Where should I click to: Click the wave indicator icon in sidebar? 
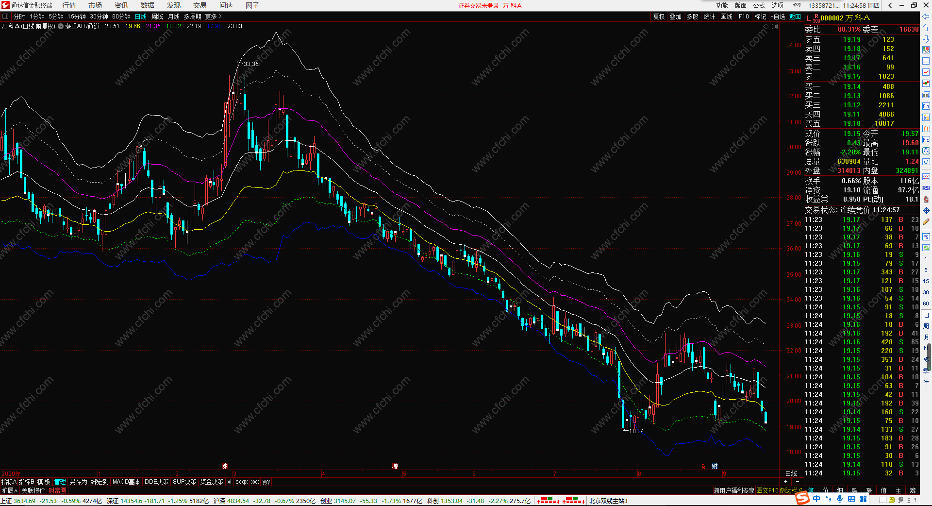point(926,177)
